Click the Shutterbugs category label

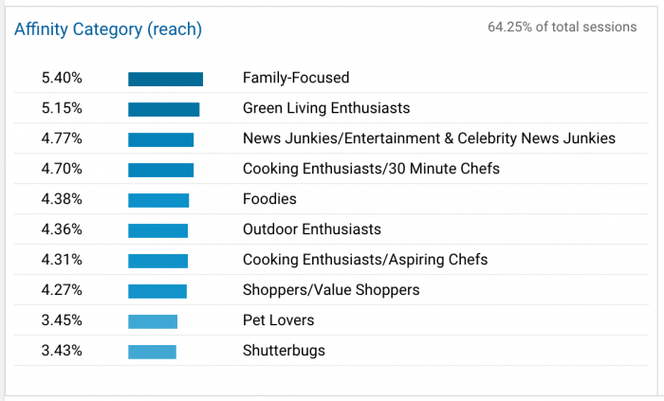[284, 351]
